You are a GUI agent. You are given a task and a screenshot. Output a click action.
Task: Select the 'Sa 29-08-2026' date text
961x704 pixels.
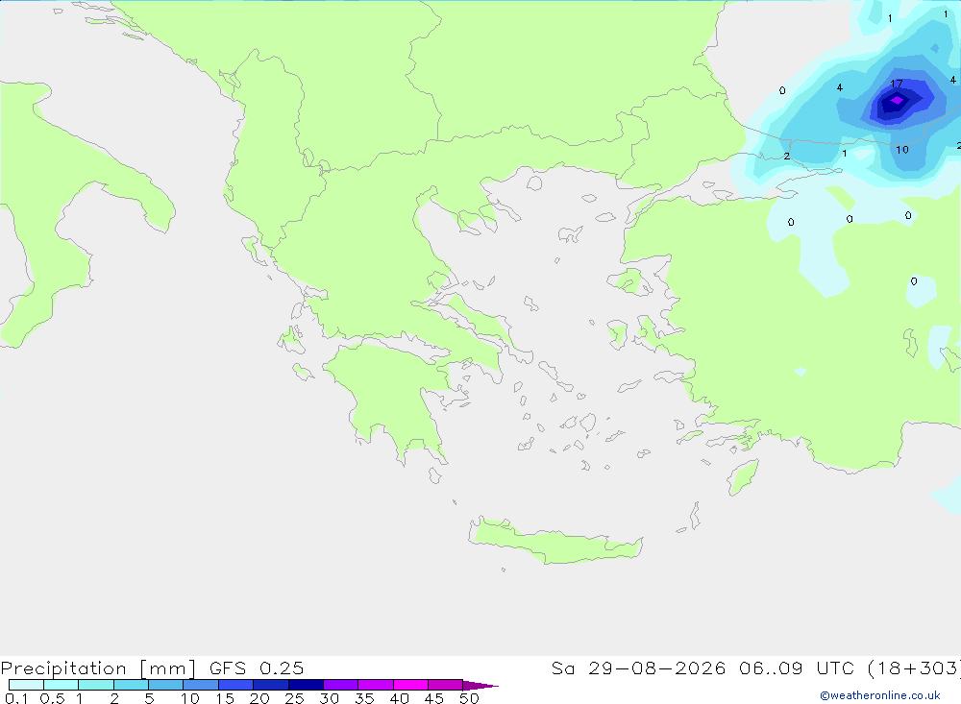pyautogui.click(x=638, y=668)
